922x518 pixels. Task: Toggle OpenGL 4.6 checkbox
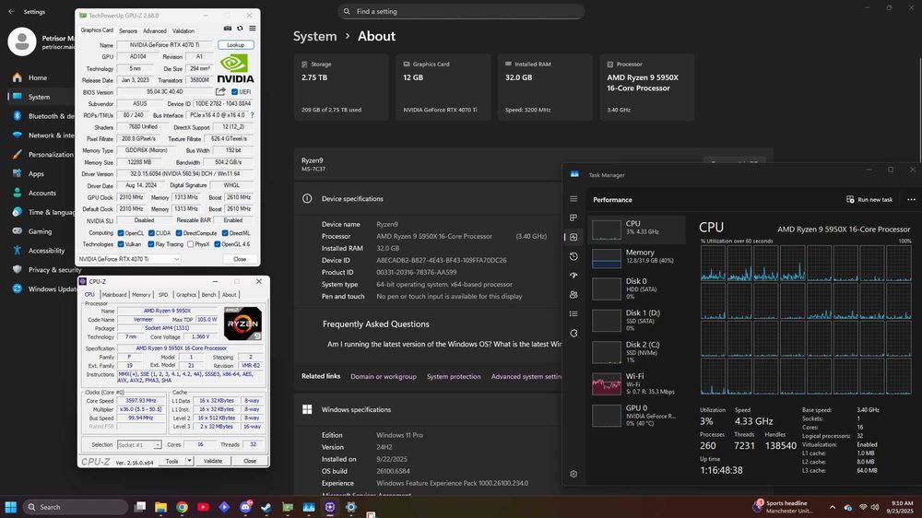[x=218, y=244]
